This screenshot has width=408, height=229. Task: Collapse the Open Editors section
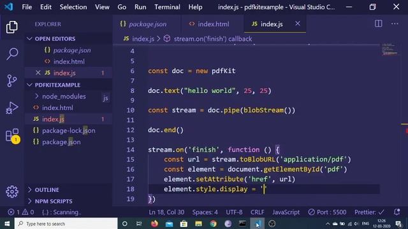[55, 39]
